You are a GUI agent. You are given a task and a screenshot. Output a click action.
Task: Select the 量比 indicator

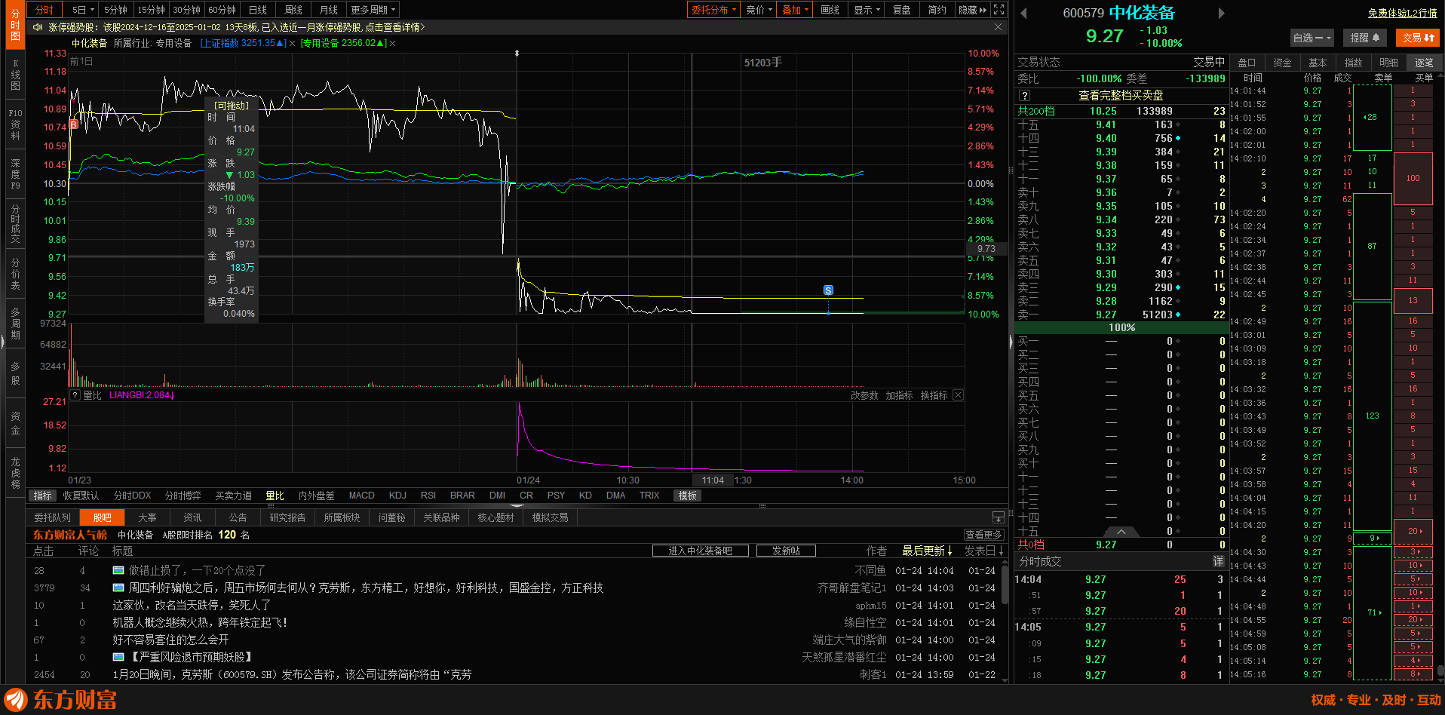coord(275,496)
